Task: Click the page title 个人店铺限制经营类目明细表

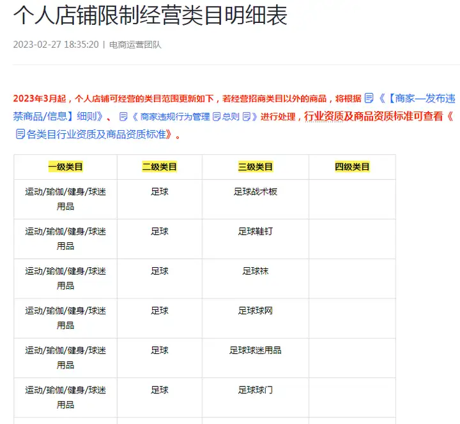Action: pos(150,15)
